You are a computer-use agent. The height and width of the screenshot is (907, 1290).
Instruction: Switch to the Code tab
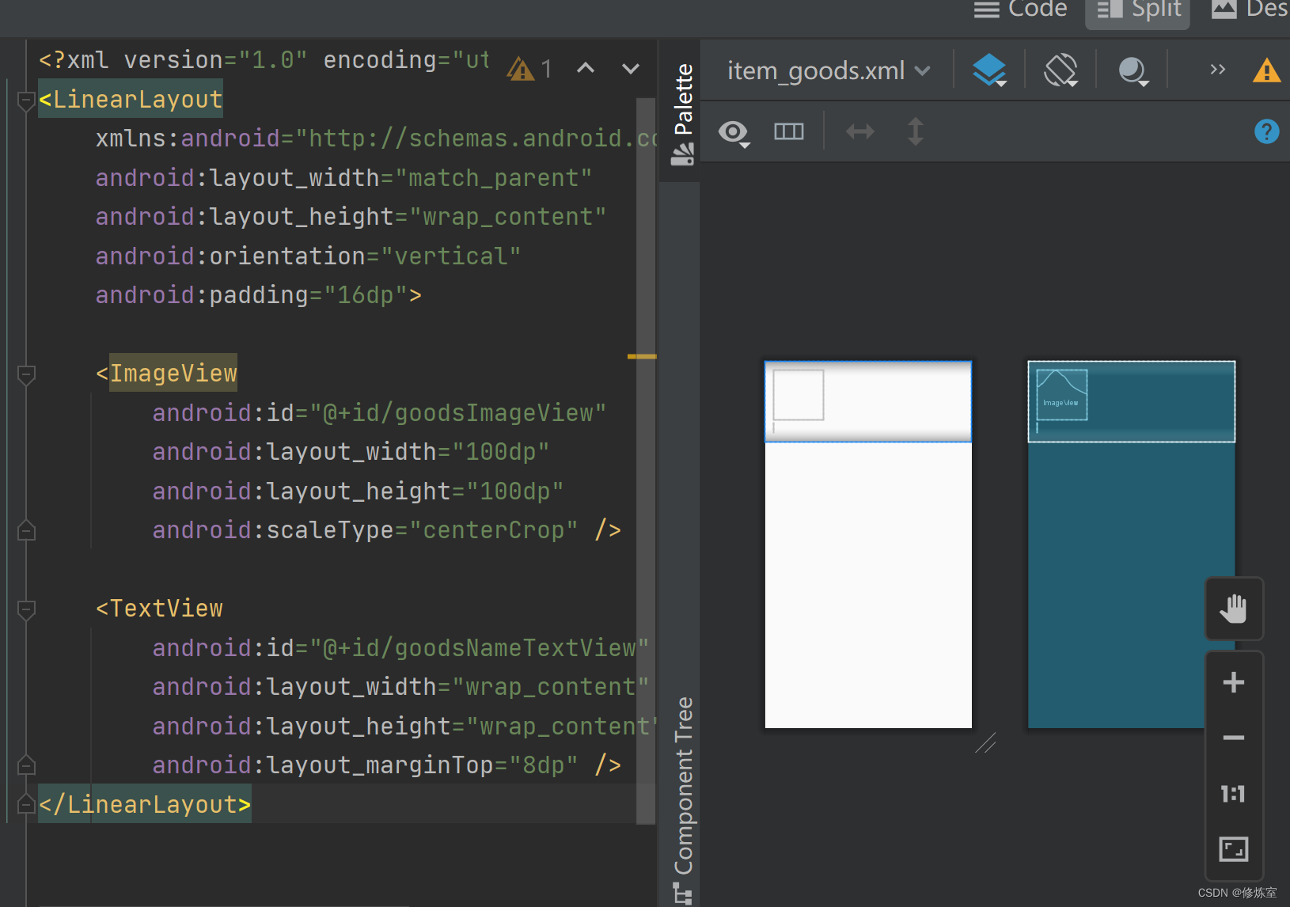pyautogui.click(x=1021, y=10)
